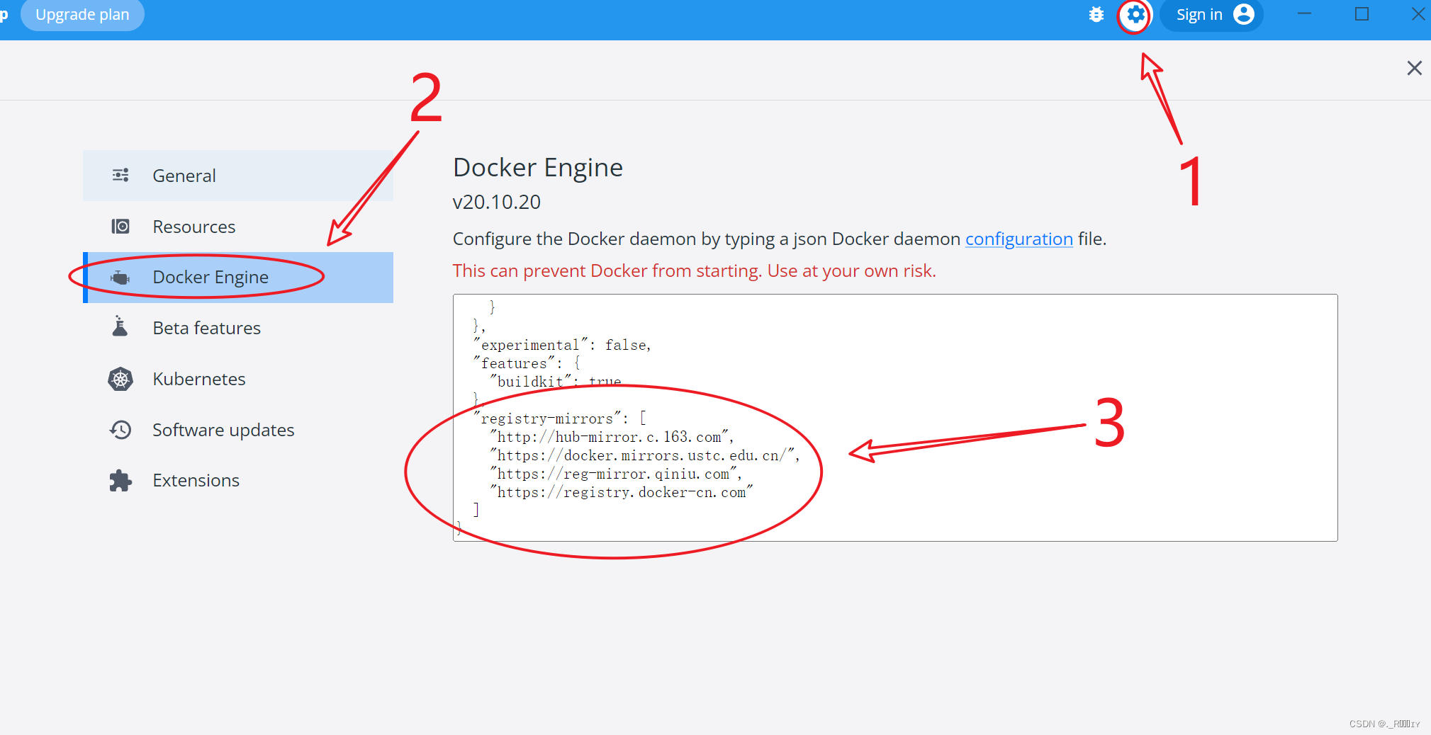Click the registry.docker-cn.com entry
This screenshot has height=735, width=1431.
(x=622, y=492)
